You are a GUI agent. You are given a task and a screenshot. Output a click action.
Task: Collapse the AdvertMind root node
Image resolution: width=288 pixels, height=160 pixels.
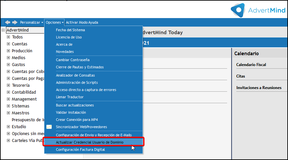pyautogui.click(x=3, y=30)
